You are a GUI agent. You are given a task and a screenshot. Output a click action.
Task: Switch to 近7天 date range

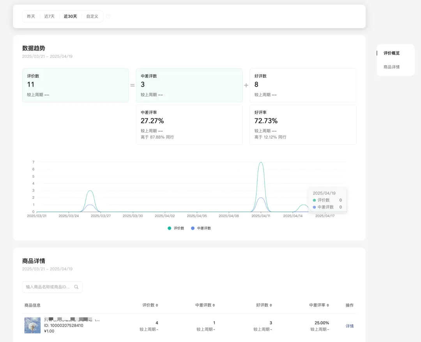(x=49, y=16)
